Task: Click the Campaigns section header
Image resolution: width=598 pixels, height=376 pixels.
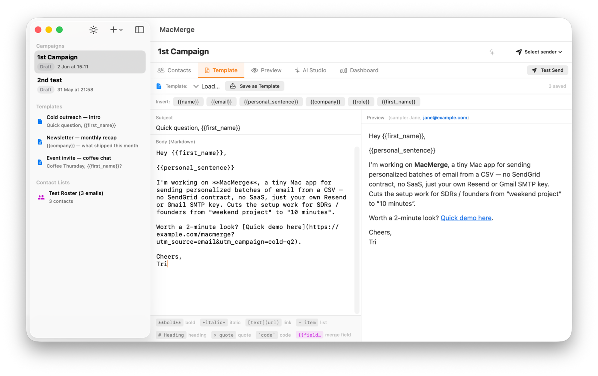Action: tap(50, 46)
